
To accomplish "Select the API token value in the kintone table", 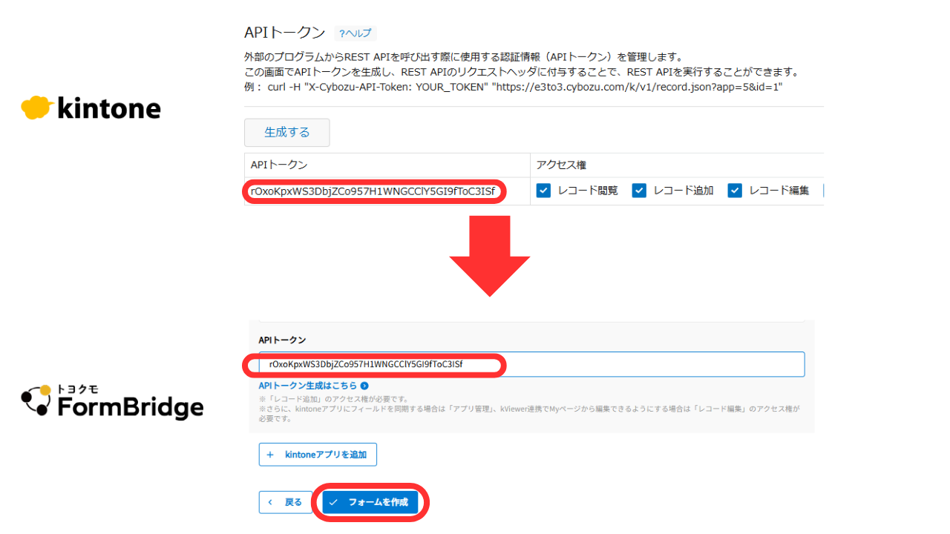I will coord(374,191).
